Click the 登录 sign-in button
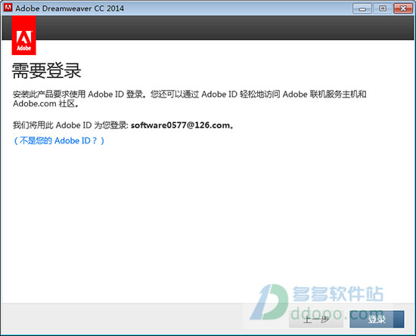The width and height of the screenshot is (416, 336). (x=377, y=319)
